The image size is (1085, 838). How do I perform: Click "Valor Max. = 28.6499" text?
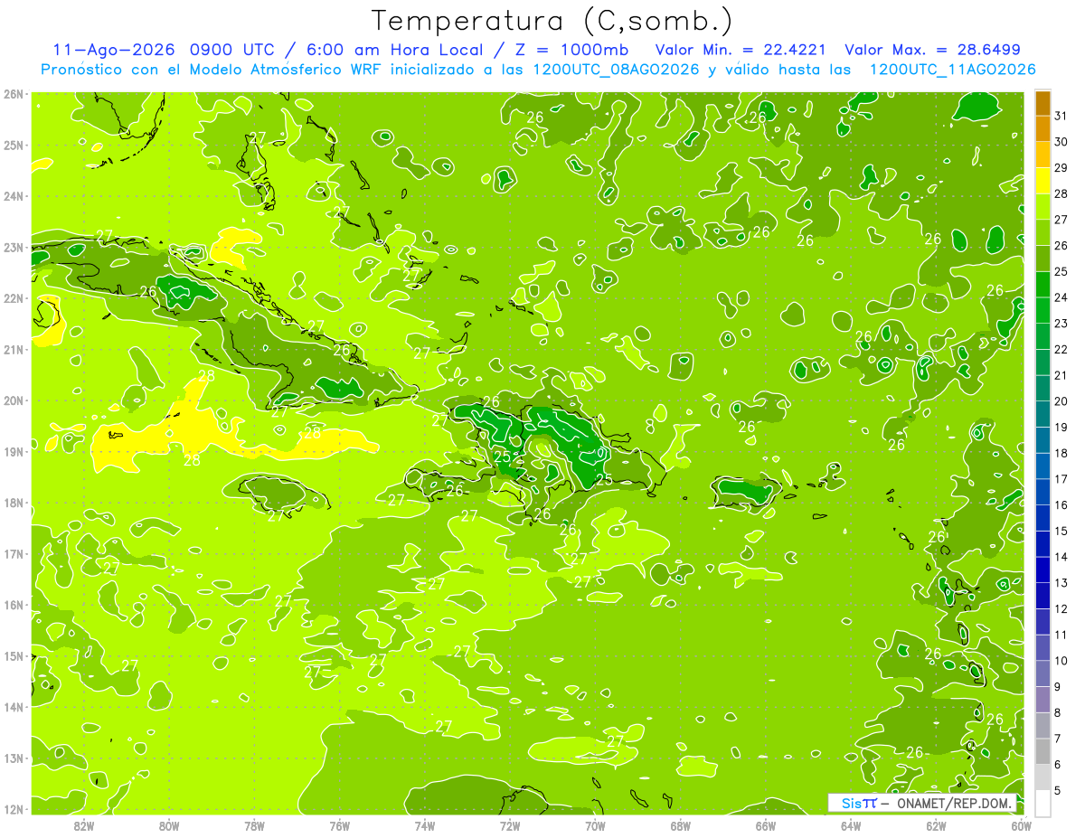point(932,50)
